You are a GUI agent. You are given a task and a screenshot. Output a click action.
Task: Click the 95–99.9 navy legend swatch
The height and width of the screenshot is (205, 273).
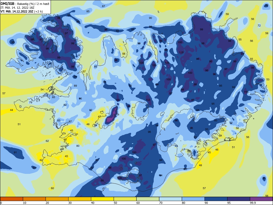[x=239, y=199]
